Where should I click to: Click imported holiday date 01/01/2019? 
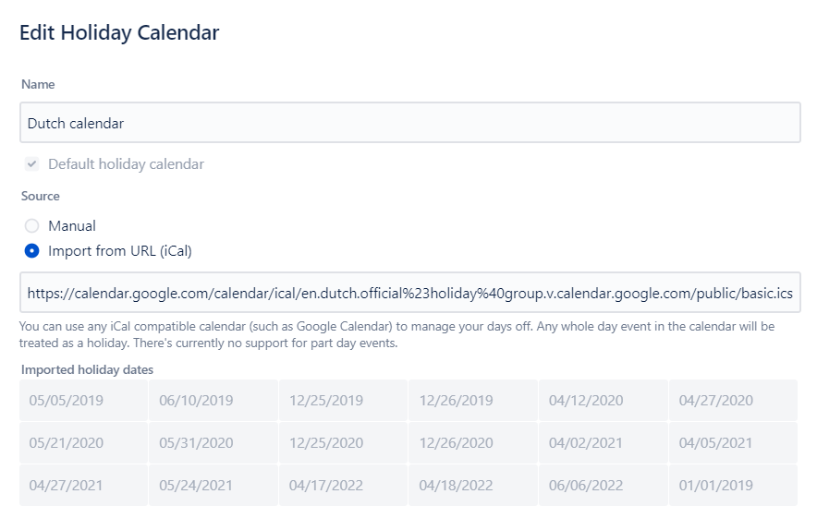click(716, 485)
